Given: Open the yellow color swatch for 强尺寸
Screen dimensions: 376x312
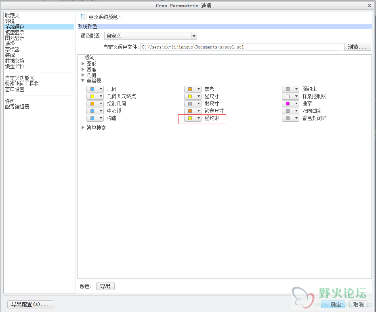Looking at the screenshot, I should pos(193,96).
